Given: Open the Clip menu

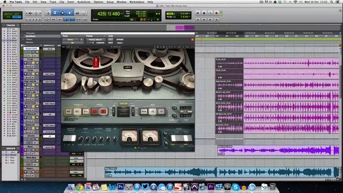Looking at the screenshot, I should point(62,2).
